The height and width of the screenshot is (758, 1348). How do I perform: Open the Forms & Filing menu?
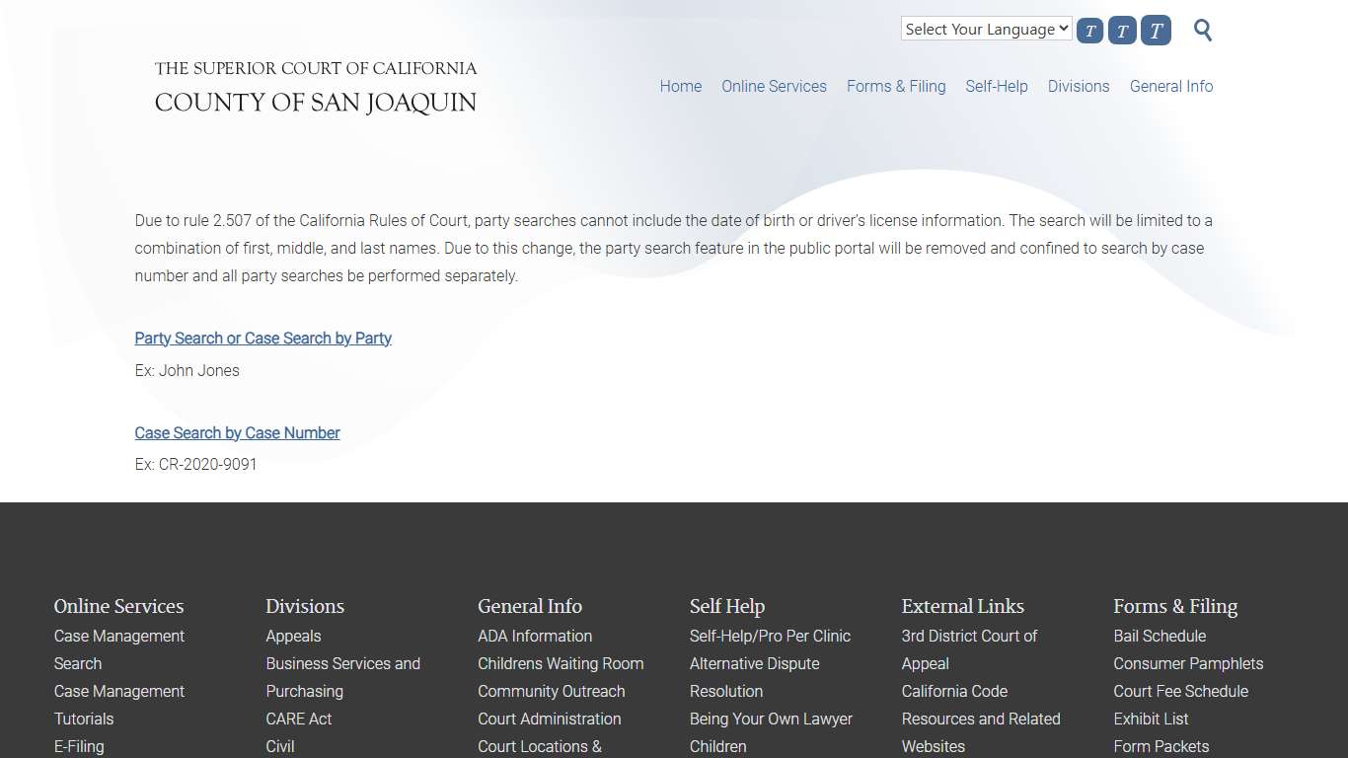click(x=896, y=86)
